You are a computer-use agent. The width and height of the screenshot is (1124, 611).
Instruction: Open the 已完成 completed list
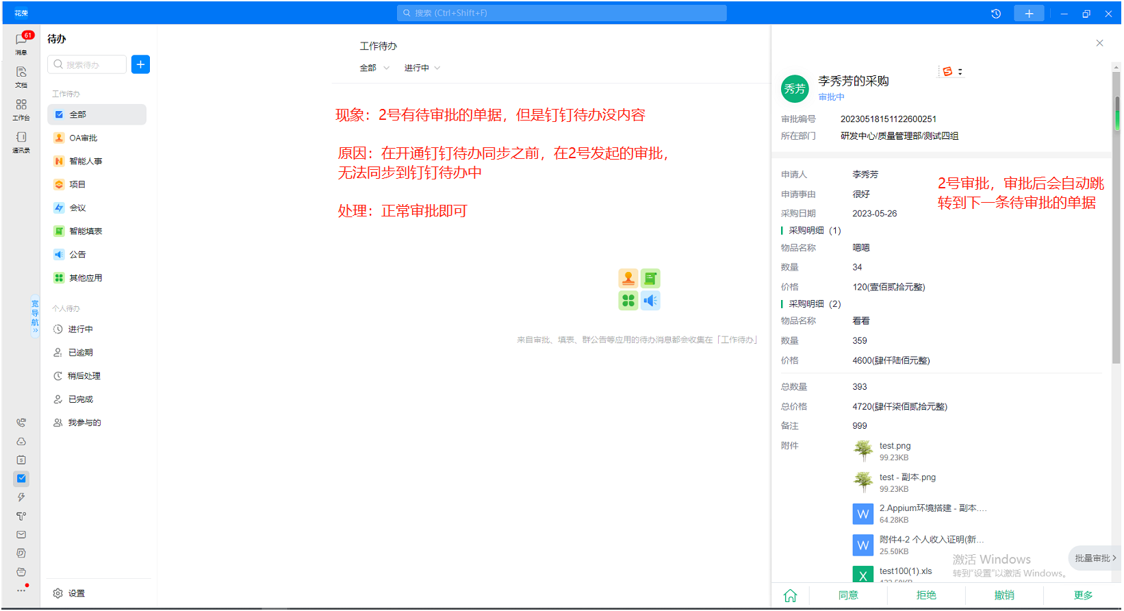click(x=97, y=399)
